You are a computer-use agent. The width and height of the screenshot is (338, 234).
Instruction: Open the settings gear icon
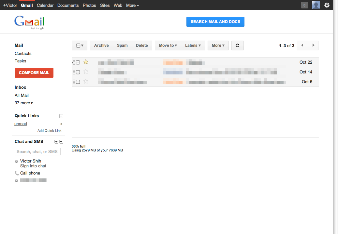tap(327, 5)
